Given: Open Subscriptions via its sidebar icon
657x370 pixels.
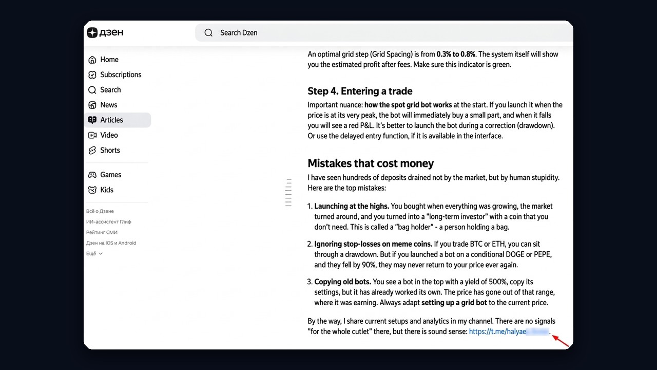Looking at the screenshot, I should [x=92, y=75].
